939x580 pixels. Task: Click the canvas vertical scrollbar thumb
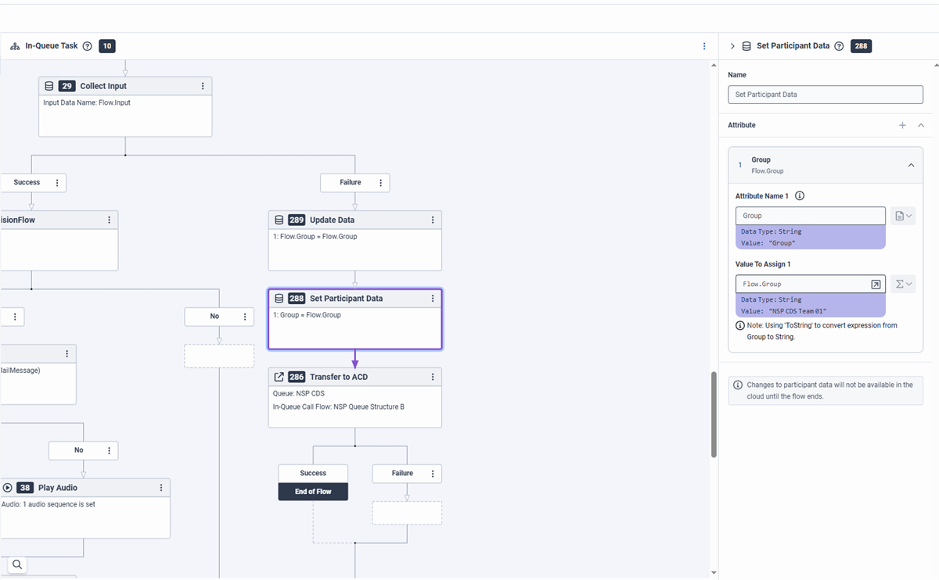(714, 414)
